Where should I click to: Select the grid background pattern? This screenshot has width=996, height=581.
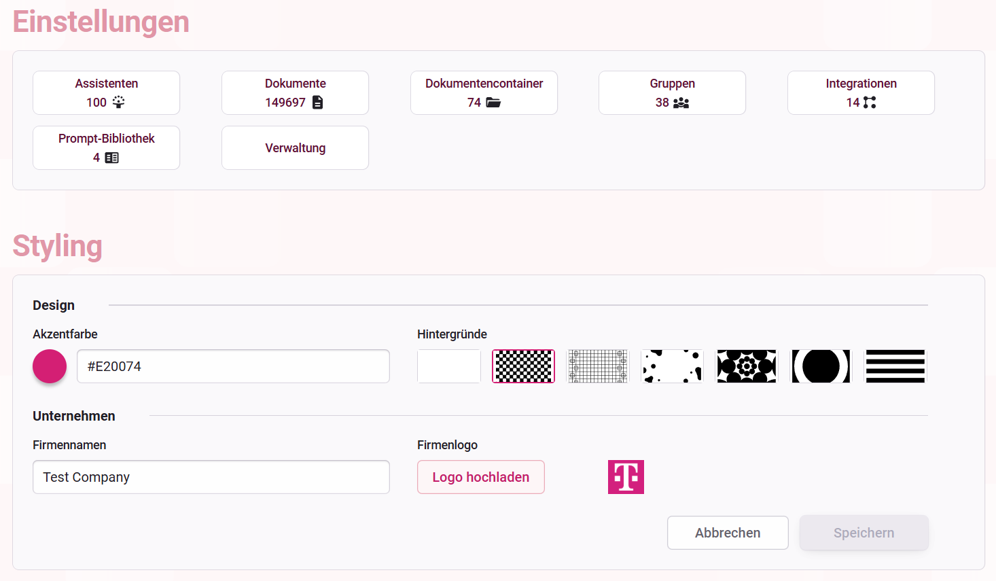[x=598, y=366]
